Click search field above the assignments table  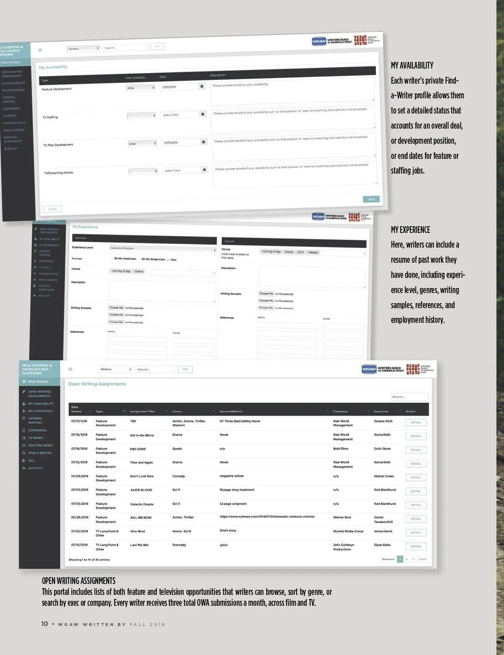click(409, 396)
